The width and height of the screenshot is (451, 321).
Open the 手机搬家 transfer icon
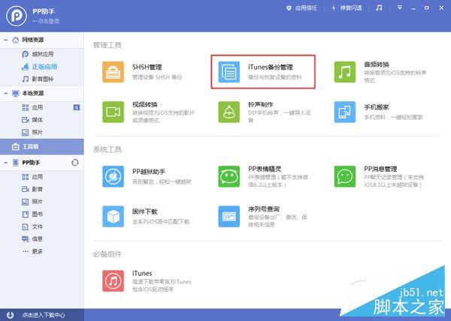(x=345, y=112)
